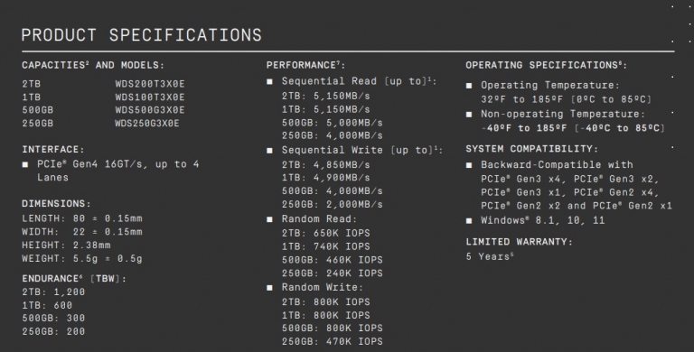Click the Random Write label
The width and height of the screenshot is (694, 352).
click(323, 287)
